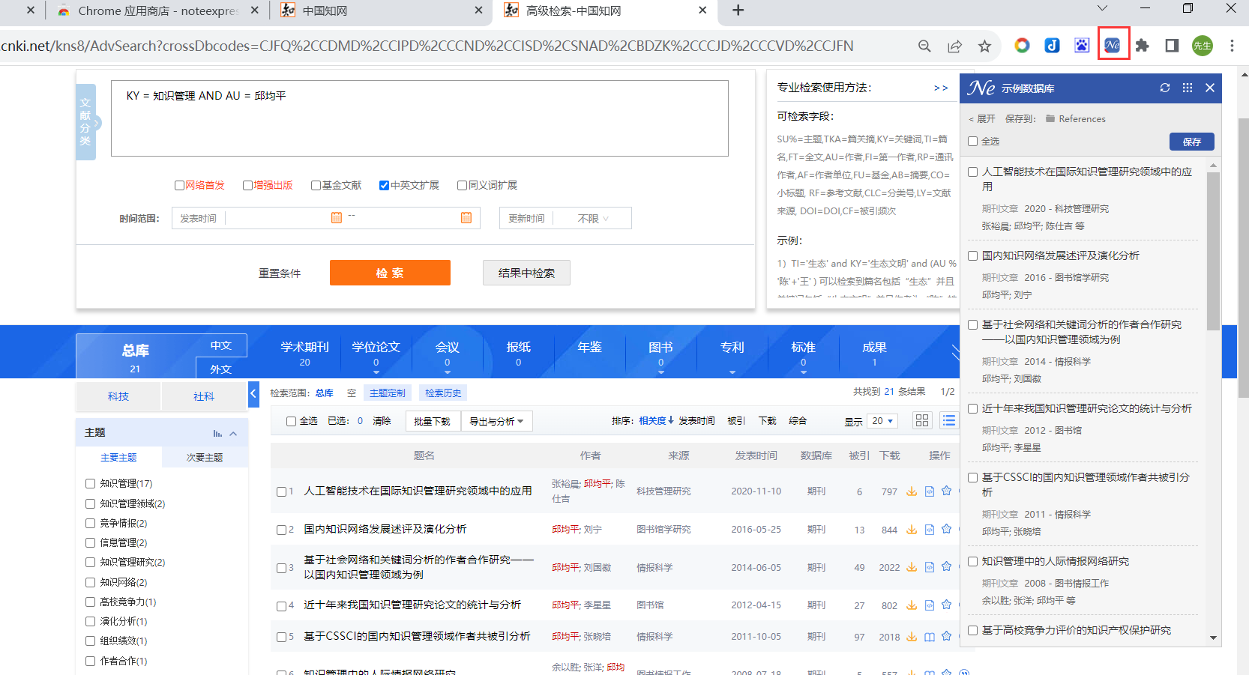Open the NoteExpress panel grid menu icon
Image resolution: width=1249 pixels, height=675 pixels.
pyautogui.click(x=1188, y=88)
